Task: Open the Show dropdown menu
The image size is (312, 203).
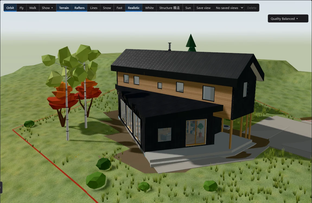Action: (47, 8)
